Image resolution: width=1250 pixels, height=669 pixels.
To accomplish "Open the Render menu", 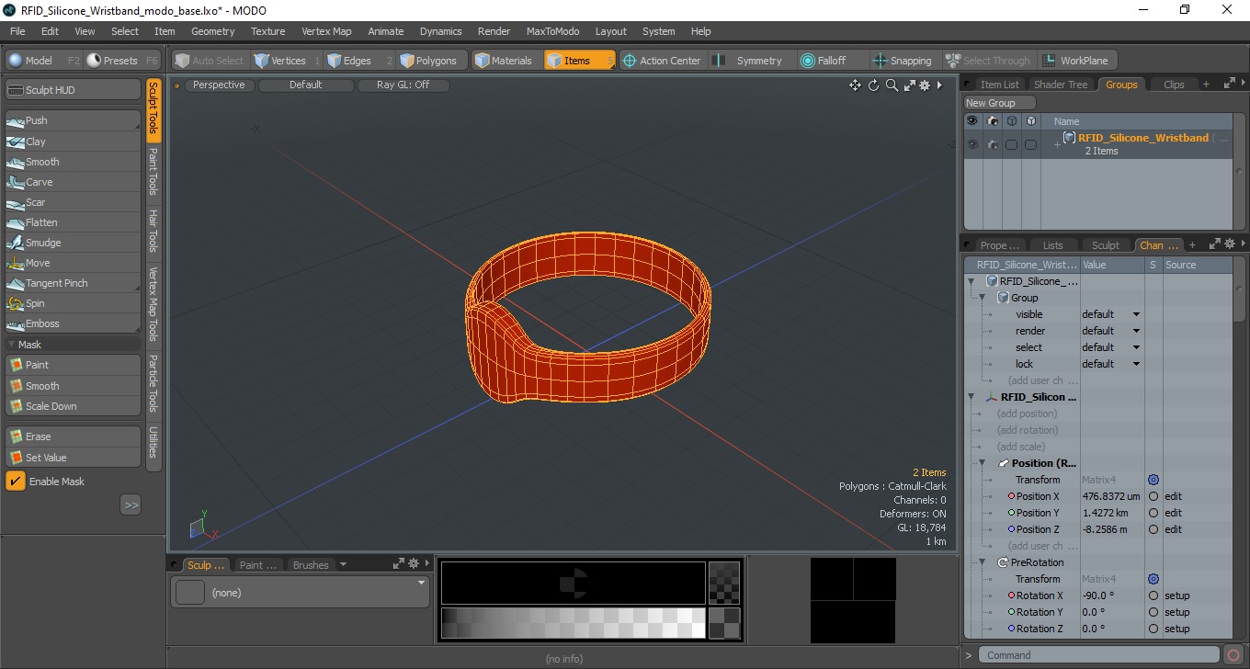I will [494, 31].
